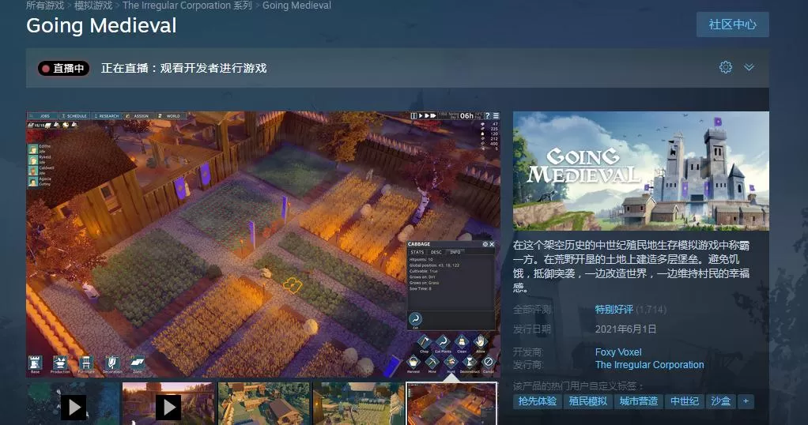808x425 pixels.
Task: Click the 全部评测 label
Action: click(x=532, y=310)
